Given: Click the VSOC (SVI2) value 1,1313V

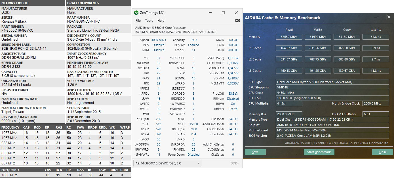Looking at the screenshot, I should pyautogui.click(x=233, y=58).
